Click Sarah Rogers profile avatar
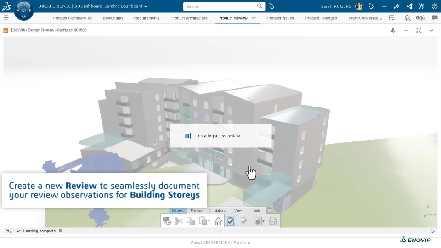The height and width of the screenshot is (248, 441). tap(359, 6)
